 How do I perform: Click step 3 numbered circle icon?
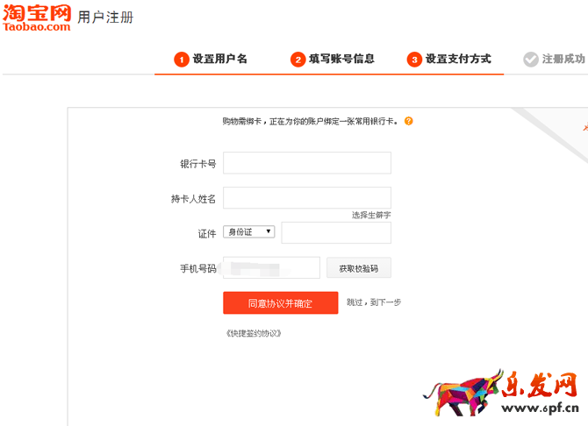tap(414, 60)
